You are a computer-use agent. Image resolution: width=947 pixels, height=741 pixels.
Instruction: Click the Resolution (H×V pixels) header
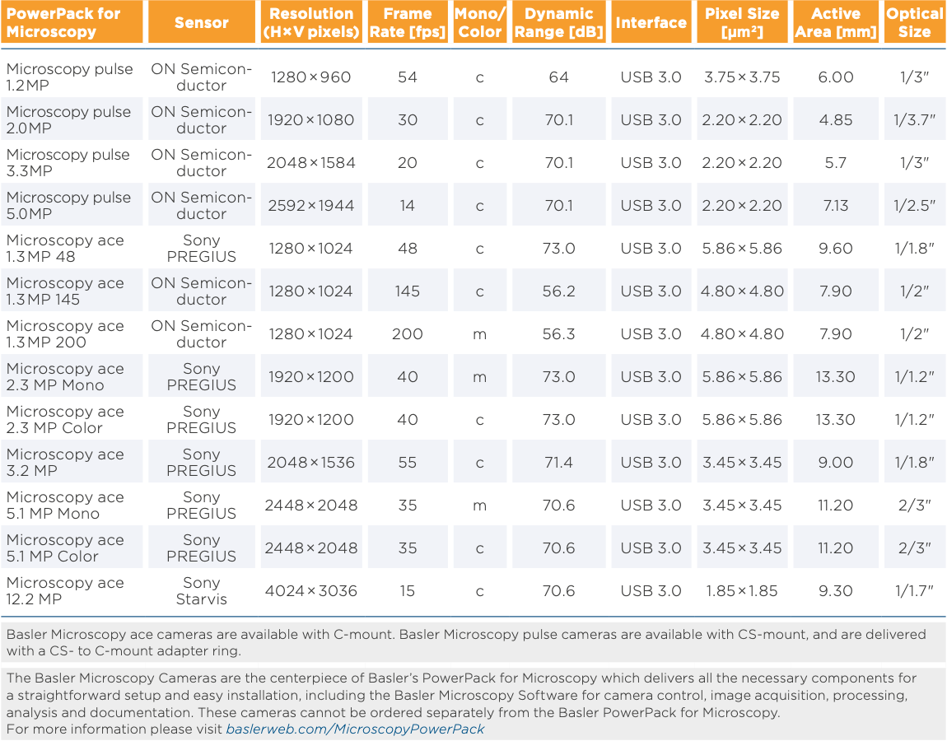(x=311, y=22)
